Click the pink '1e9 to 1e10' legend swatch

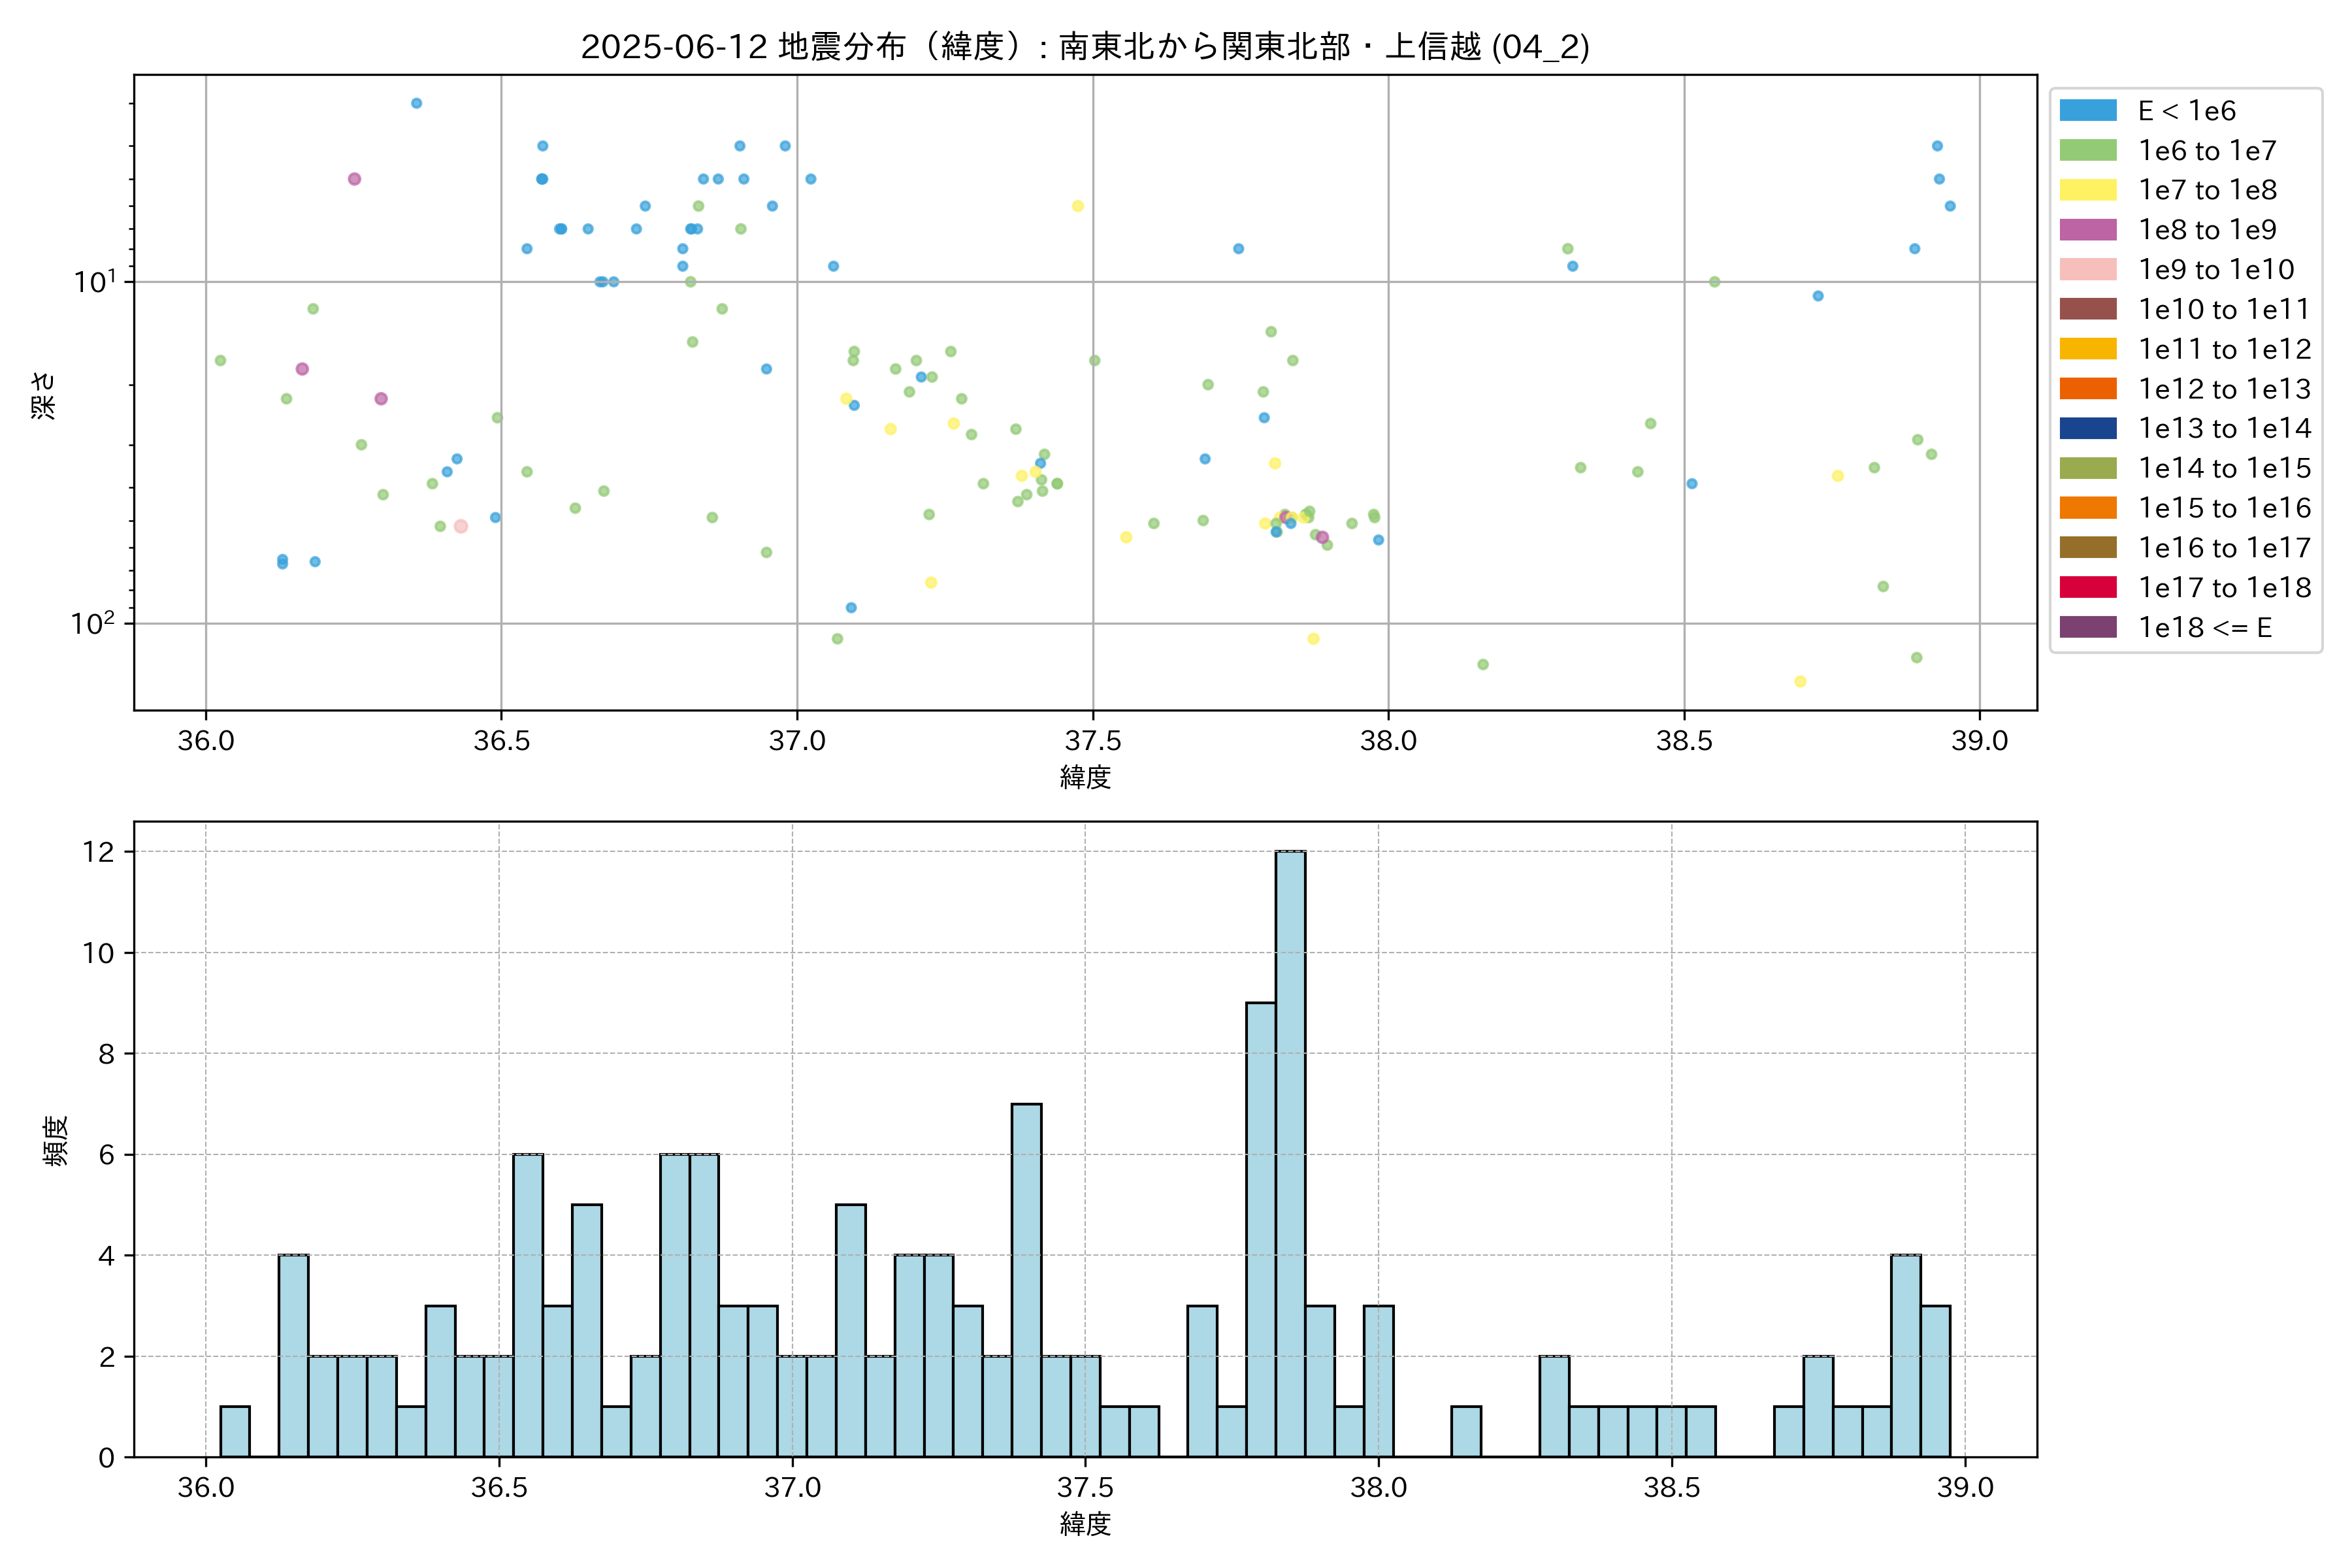2088,270
